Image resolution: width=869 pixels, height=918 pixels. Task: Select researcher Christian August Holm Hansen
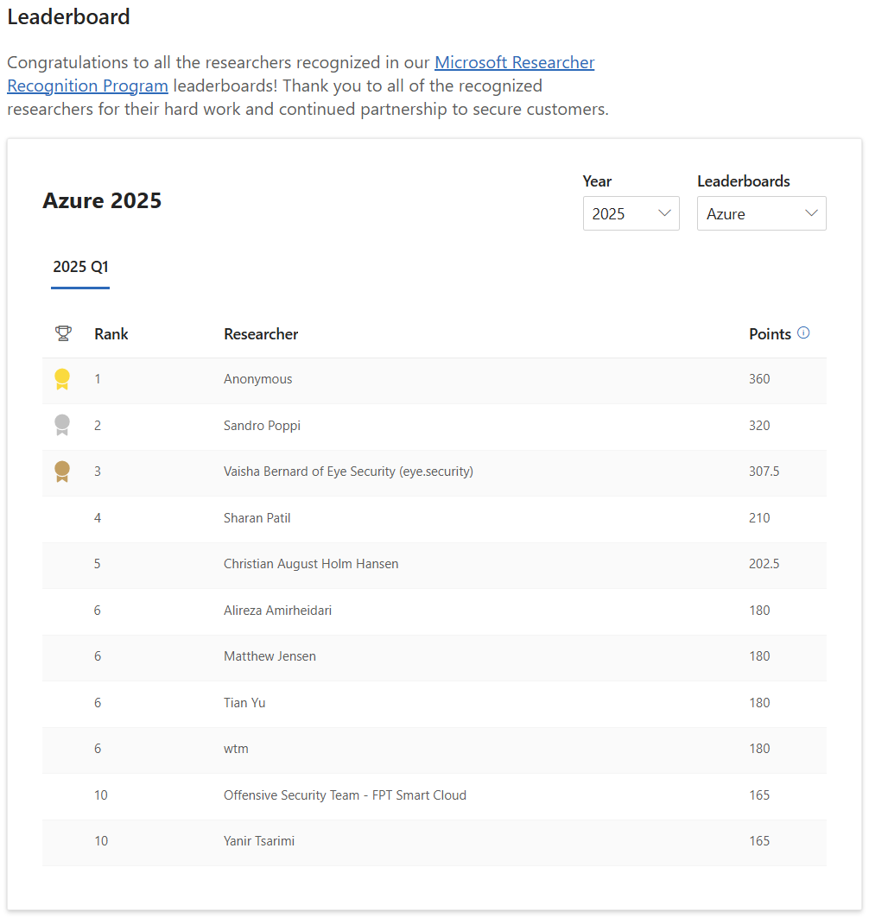coord(311,564)
